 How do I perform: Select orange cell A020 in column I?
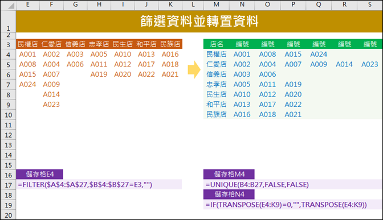coord(123,74)
